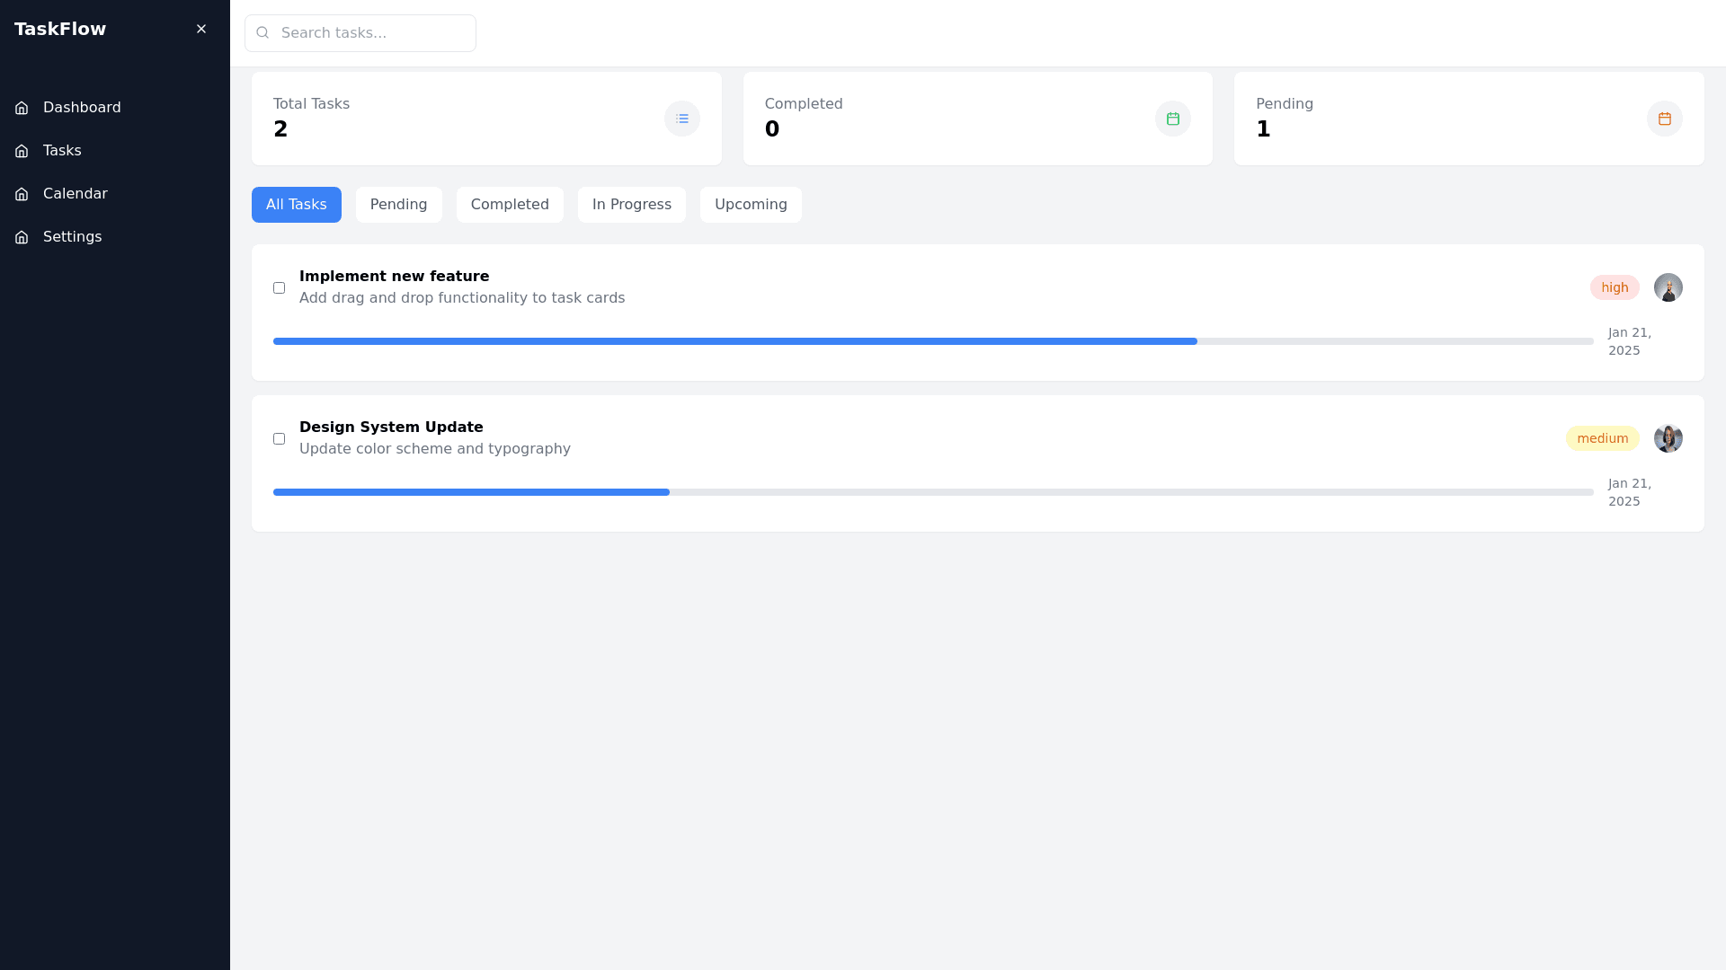The image size is (1726, 970).
Task: Click the Implement new feature progress bar
Action: pos(932,341)
